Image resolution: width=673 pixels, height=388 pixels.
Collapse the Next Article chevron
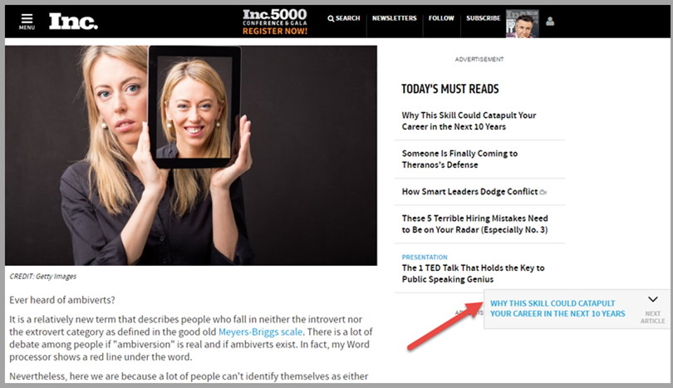(653, 299)
